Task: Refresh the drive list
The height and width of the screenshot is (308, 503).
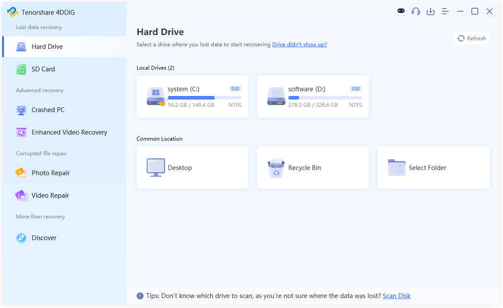Action: [471, 38]
